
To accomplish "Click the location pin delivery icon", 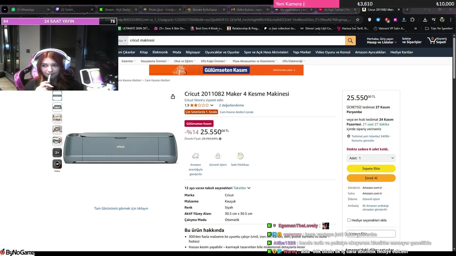I will coord(349,136).
